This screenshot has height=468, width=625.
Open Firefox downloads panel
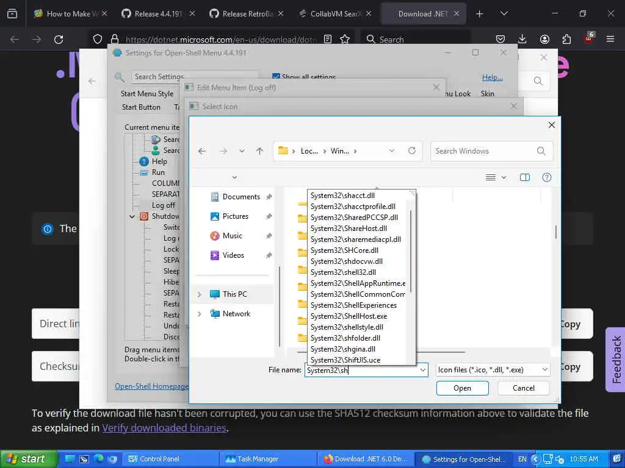click(522, 39)
